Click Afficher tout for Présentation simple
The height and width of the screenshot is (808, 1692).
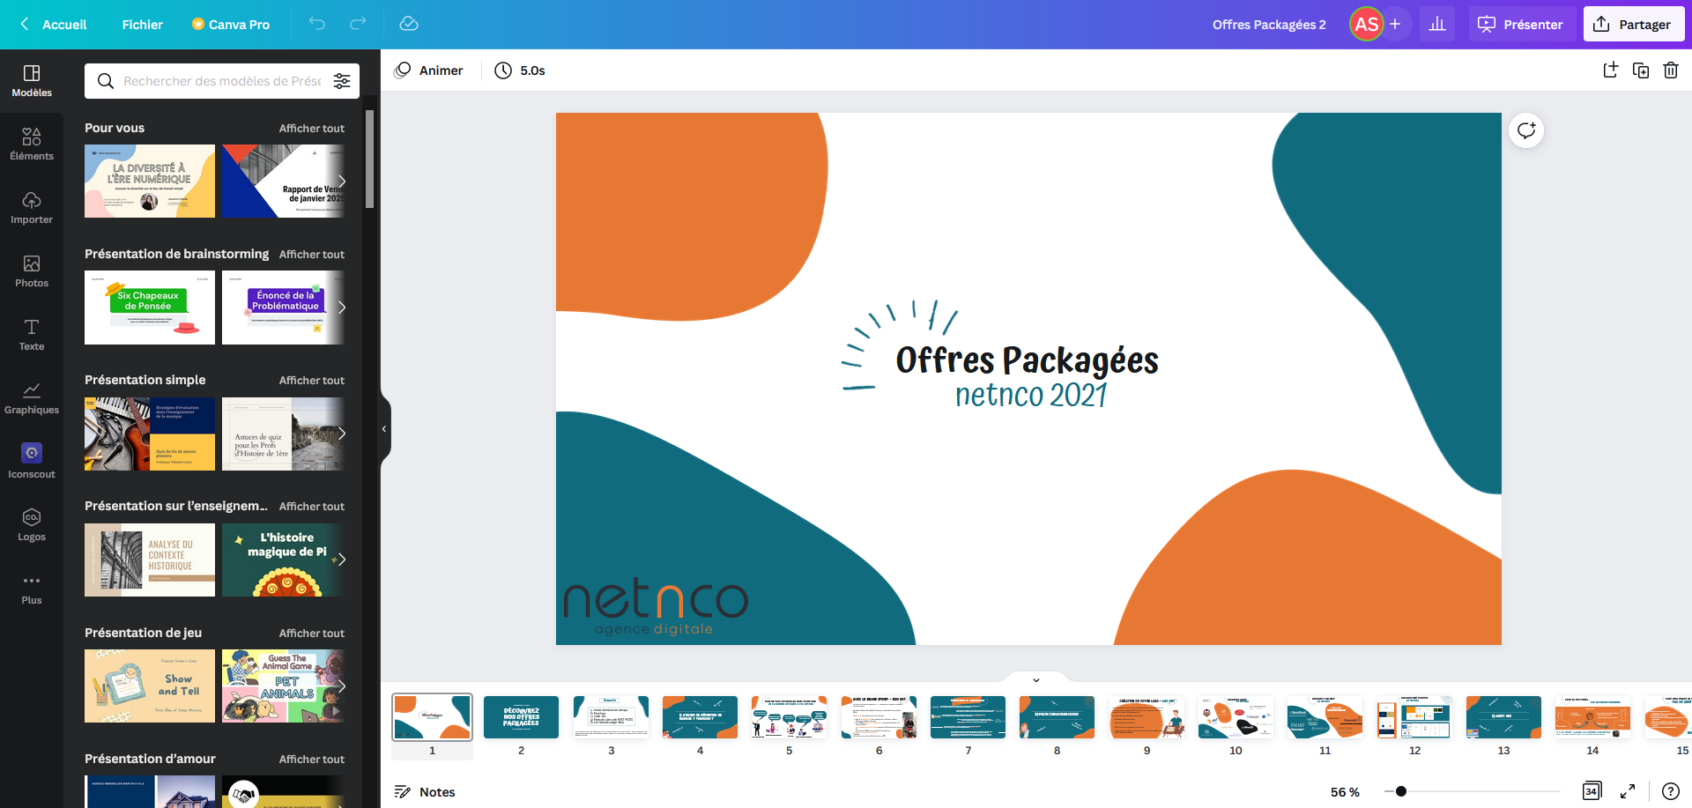pyautogui.click(x=312, y=381)
